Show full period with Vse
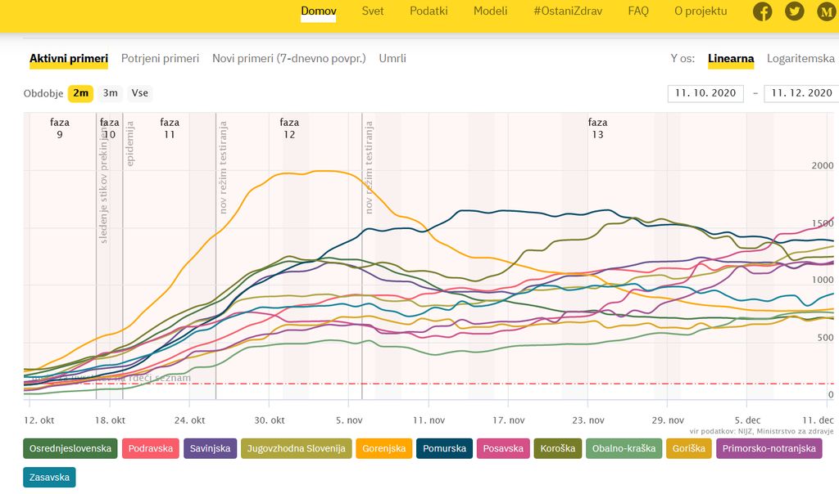Image resolution: width=839 pixels, height=494 pixels. [139, 93]
